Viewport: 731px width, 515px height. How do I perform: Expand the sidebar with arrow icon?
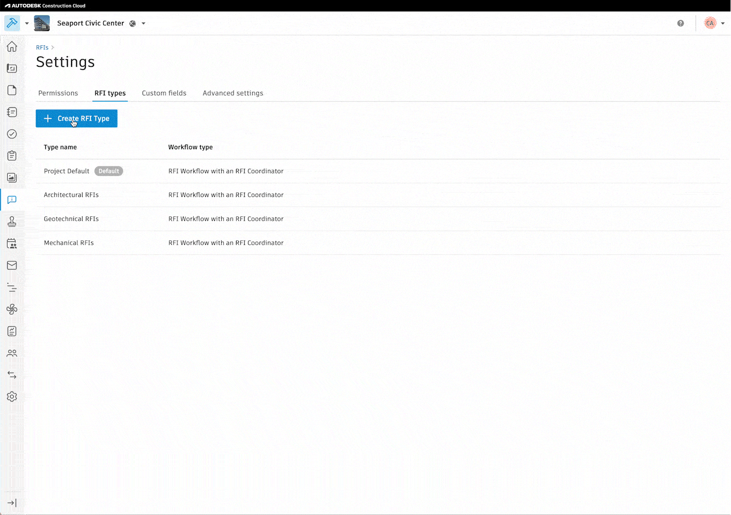12,503
